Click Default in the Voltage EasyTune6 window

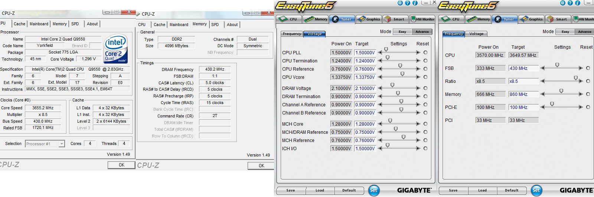(x=349, y=190)
